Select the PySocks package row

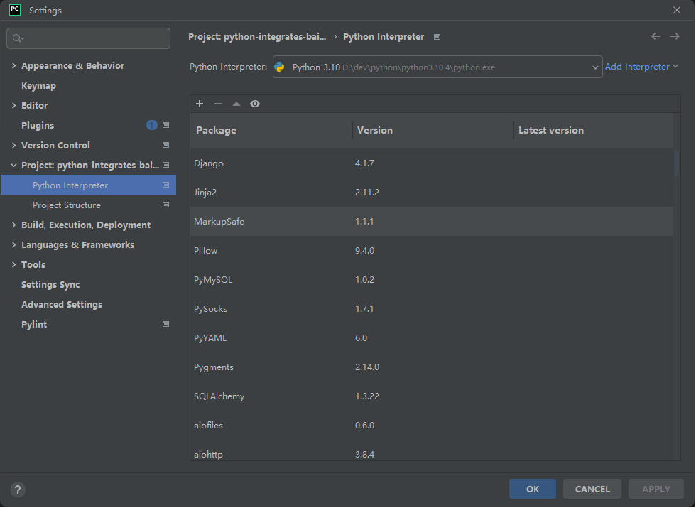[x=432, y=308]
